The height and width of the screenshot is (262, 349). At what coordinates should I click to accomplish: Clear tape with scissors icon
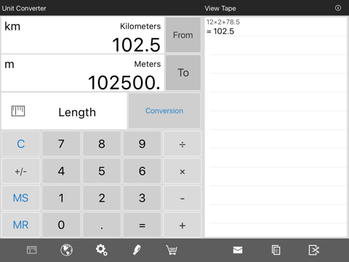(314, 250)
